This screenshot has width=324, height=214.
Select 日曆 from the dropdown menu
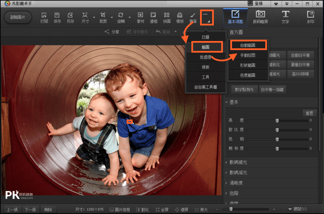[x=205, y=37]
